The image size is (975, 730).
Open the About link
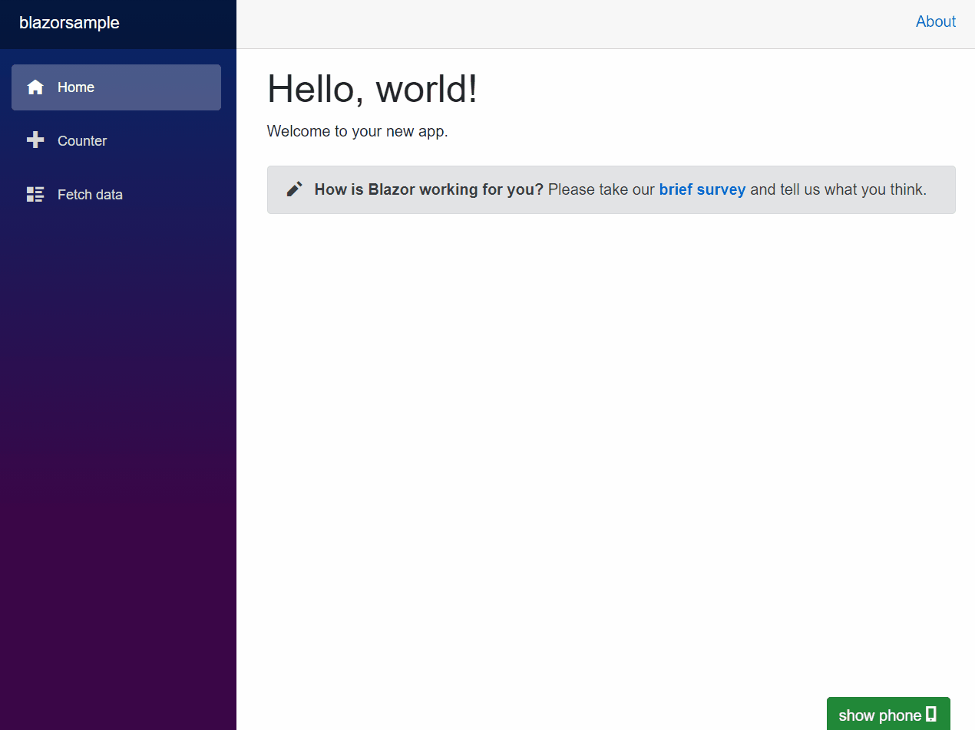point(935,21)
